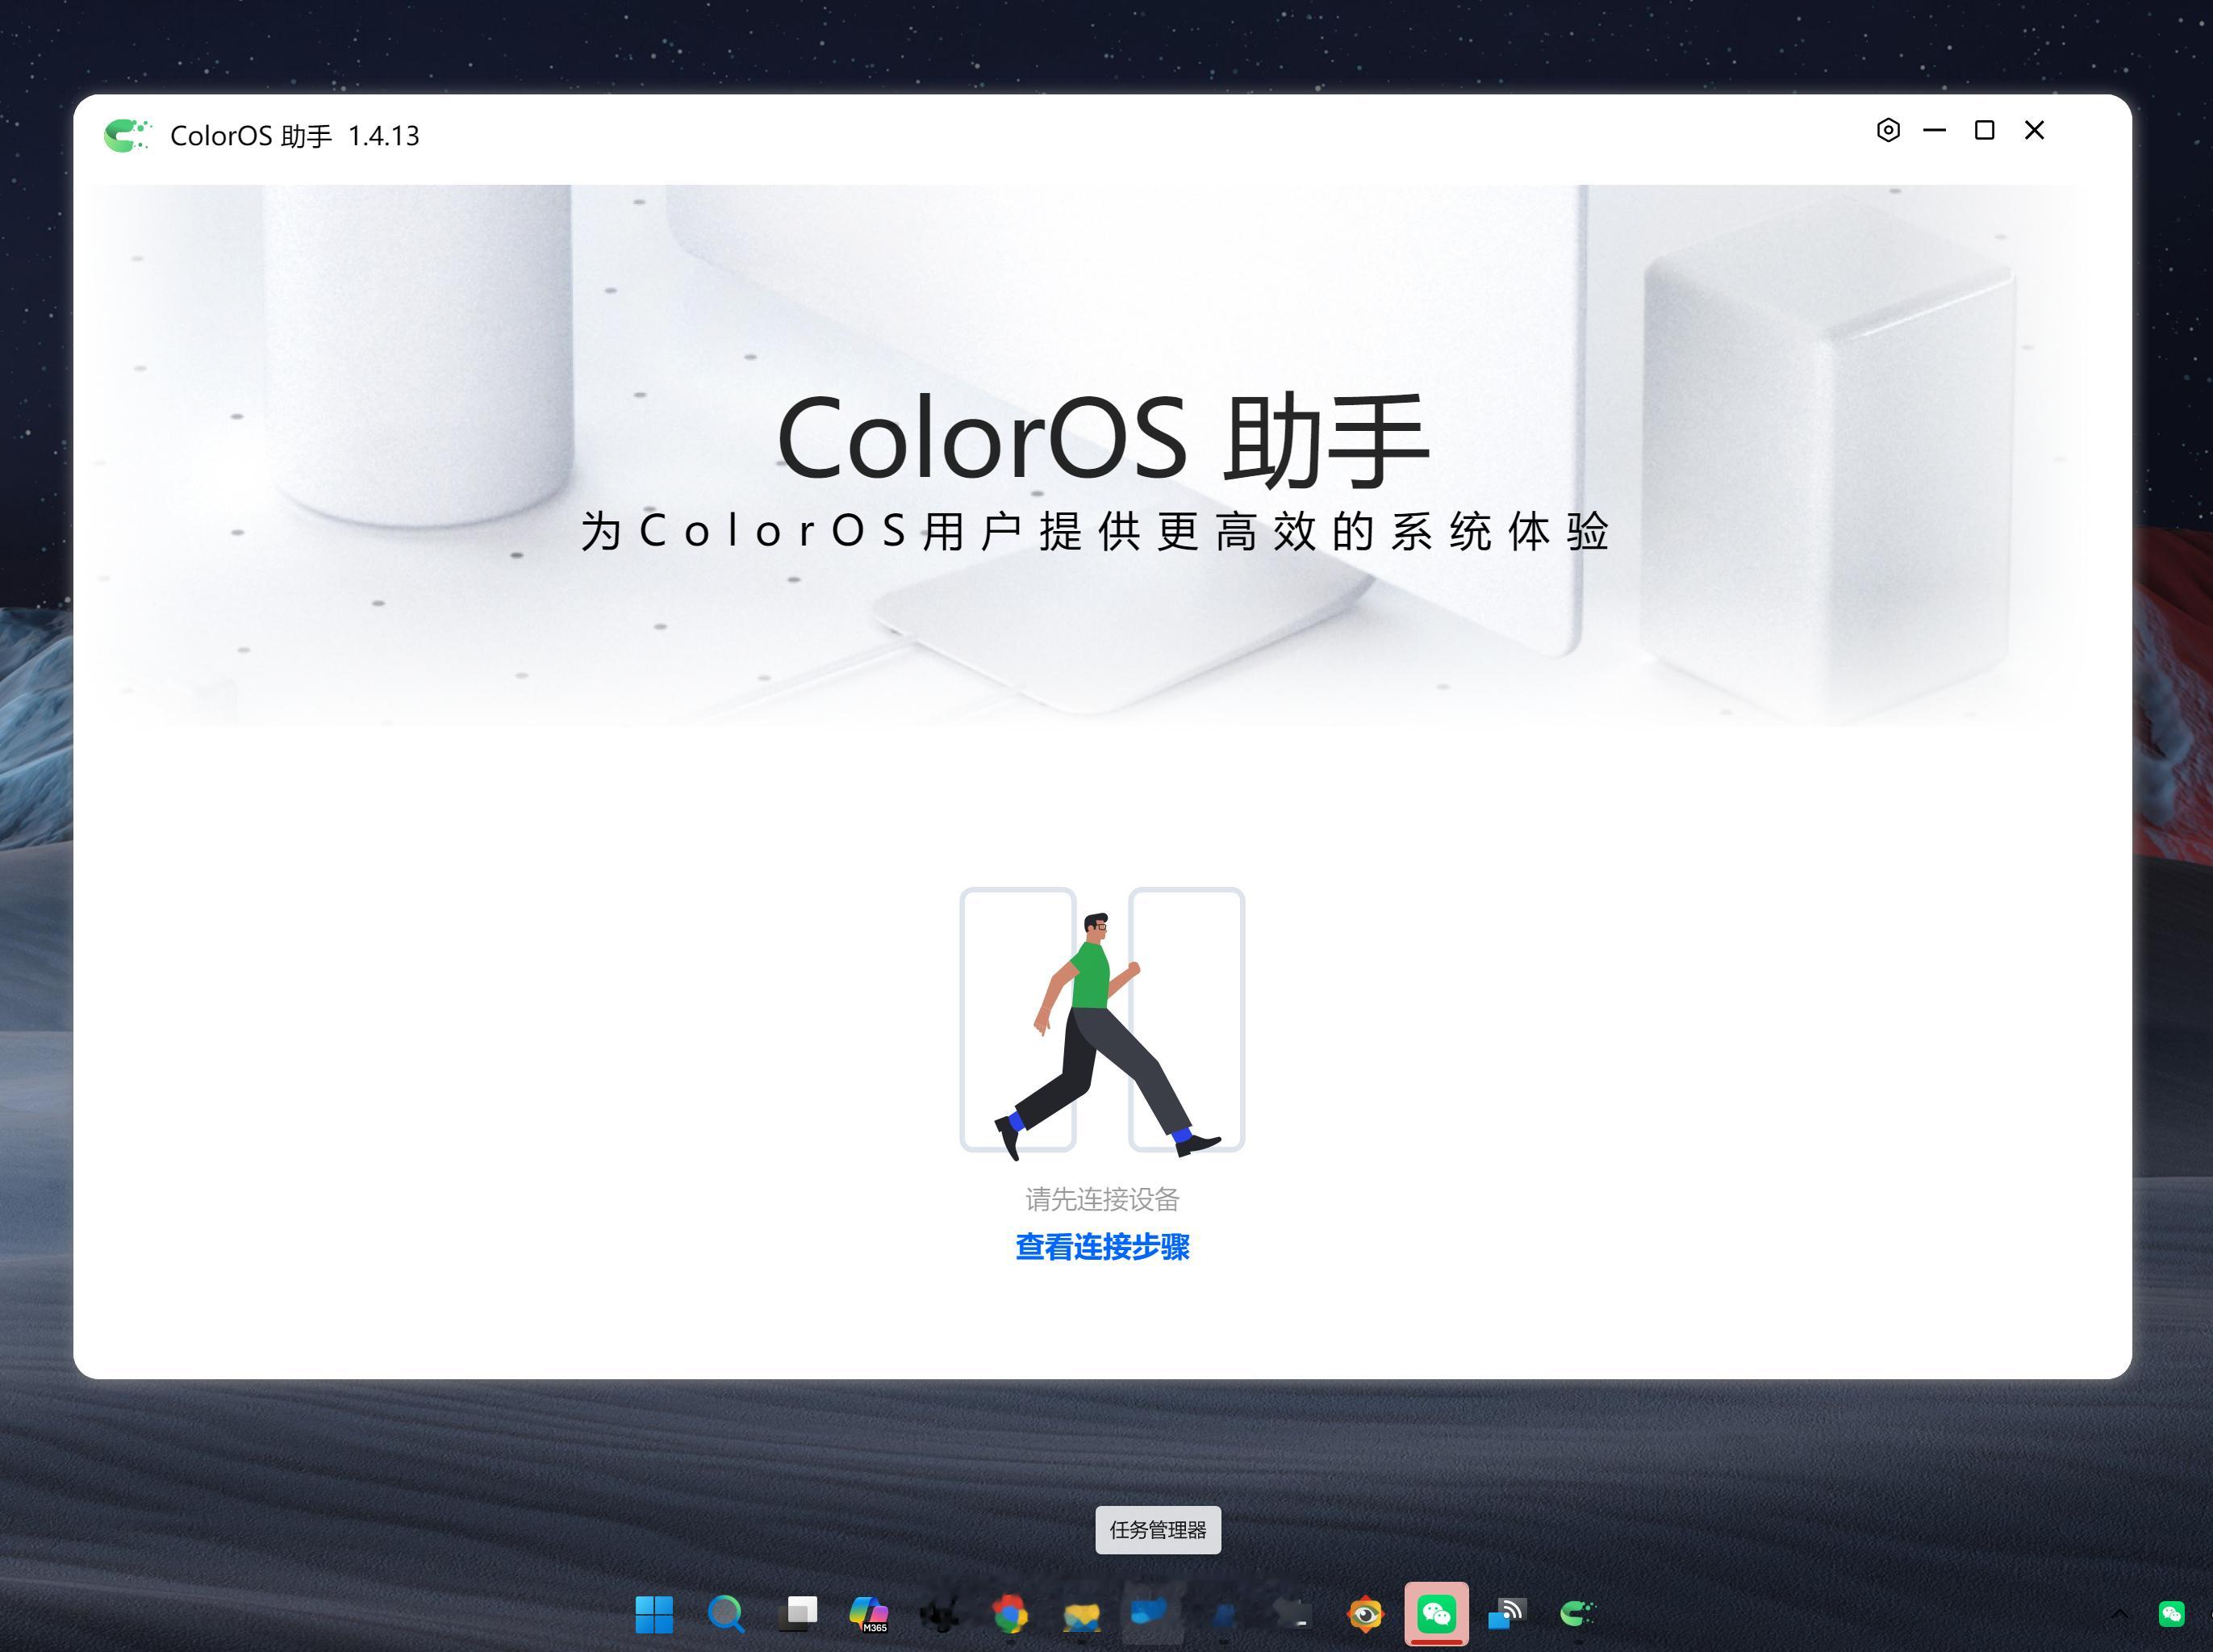The width and height of the screenshot is (2213, 1652).
Task: Expand hidden icons in system tray
Action: point(2119,1614)
